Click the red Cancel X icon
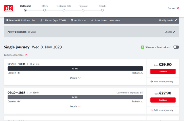 [178, 8]
